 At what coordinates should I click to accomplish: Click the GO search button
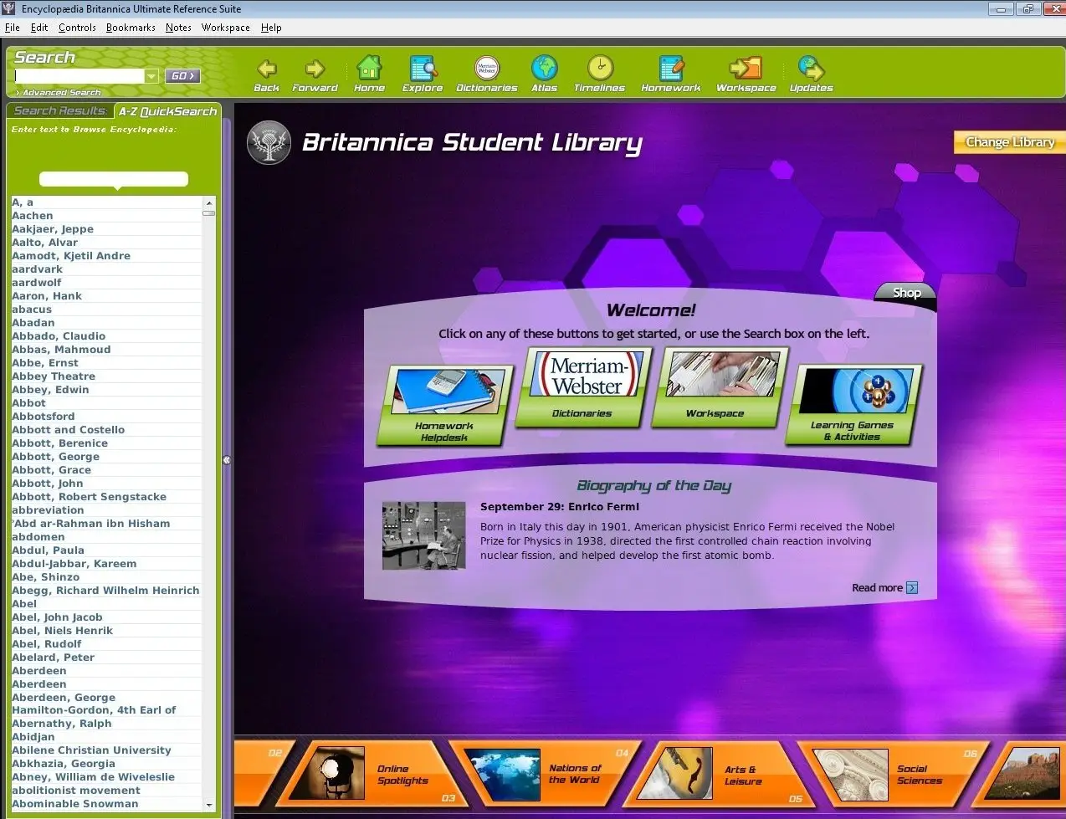[182, 76]
